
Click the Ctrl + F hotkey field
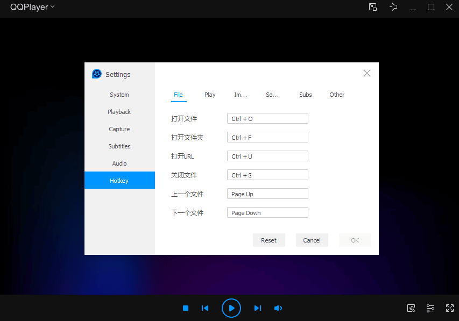(x=267, y=137)
